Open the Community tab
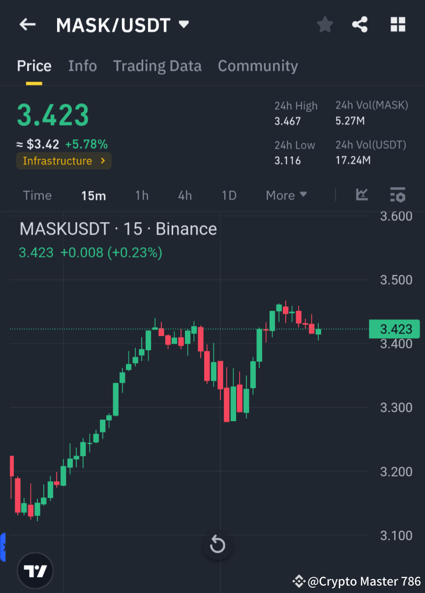425x593 pixels. pos(258,66)
